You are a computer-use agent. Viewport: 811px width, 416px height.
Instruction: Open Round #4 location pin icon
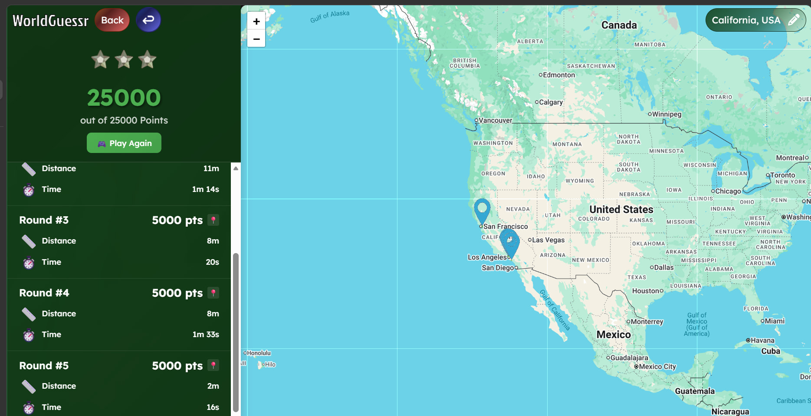point(213,293)
